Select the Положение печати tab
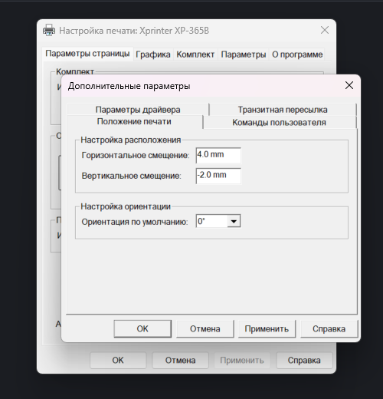This screenshot has width=383, height=399. coord(134,121)
